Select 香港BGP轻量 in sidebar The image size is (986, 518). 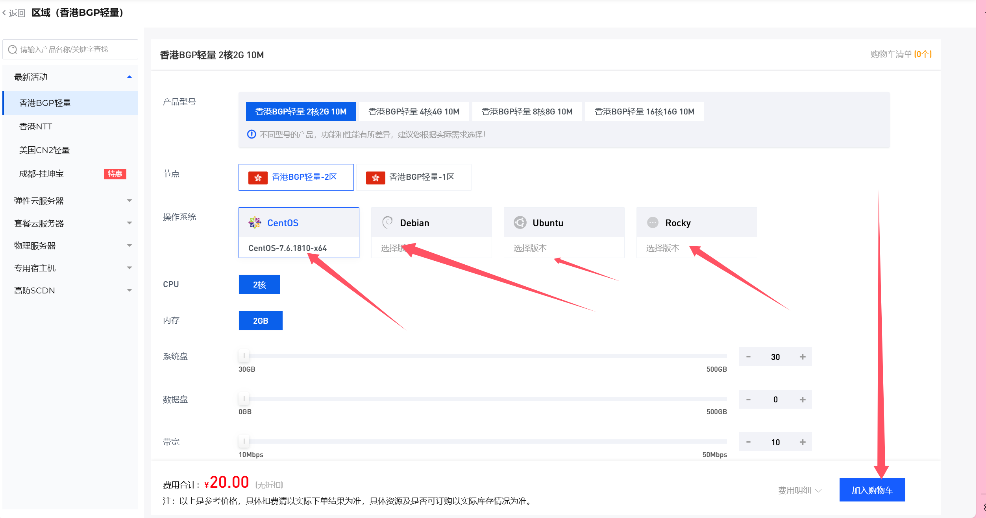point(70,103)
